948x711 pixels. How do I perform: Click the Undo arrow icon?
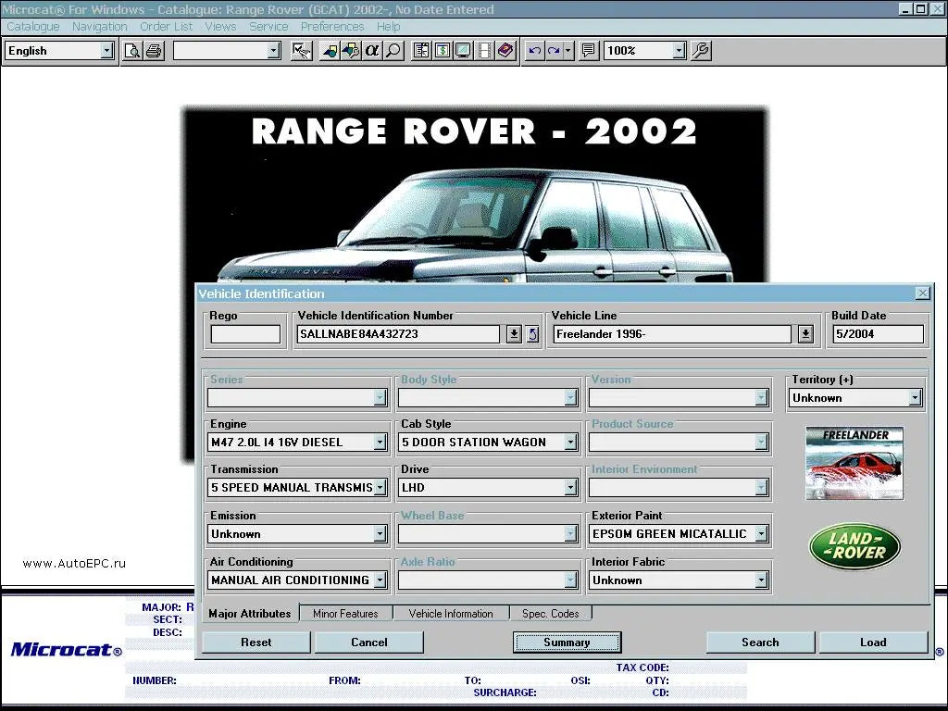(535, 51)
